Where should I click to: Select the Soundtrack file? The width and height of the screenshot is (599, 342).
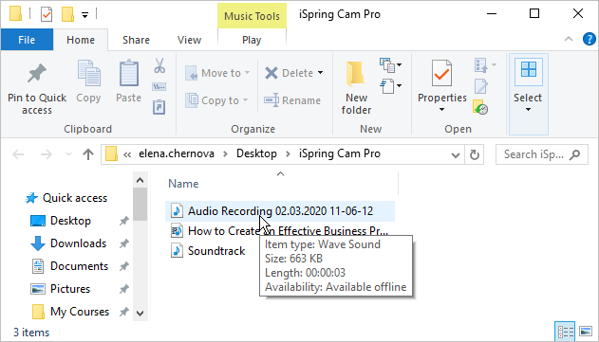(208, 251)
